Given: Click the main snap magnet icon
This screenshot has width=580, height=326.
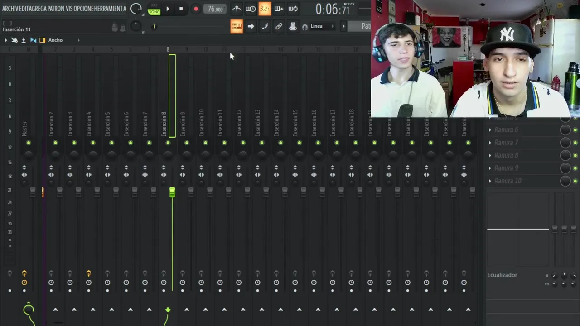Looking at the screenshot, I should [x=304, y=27].
